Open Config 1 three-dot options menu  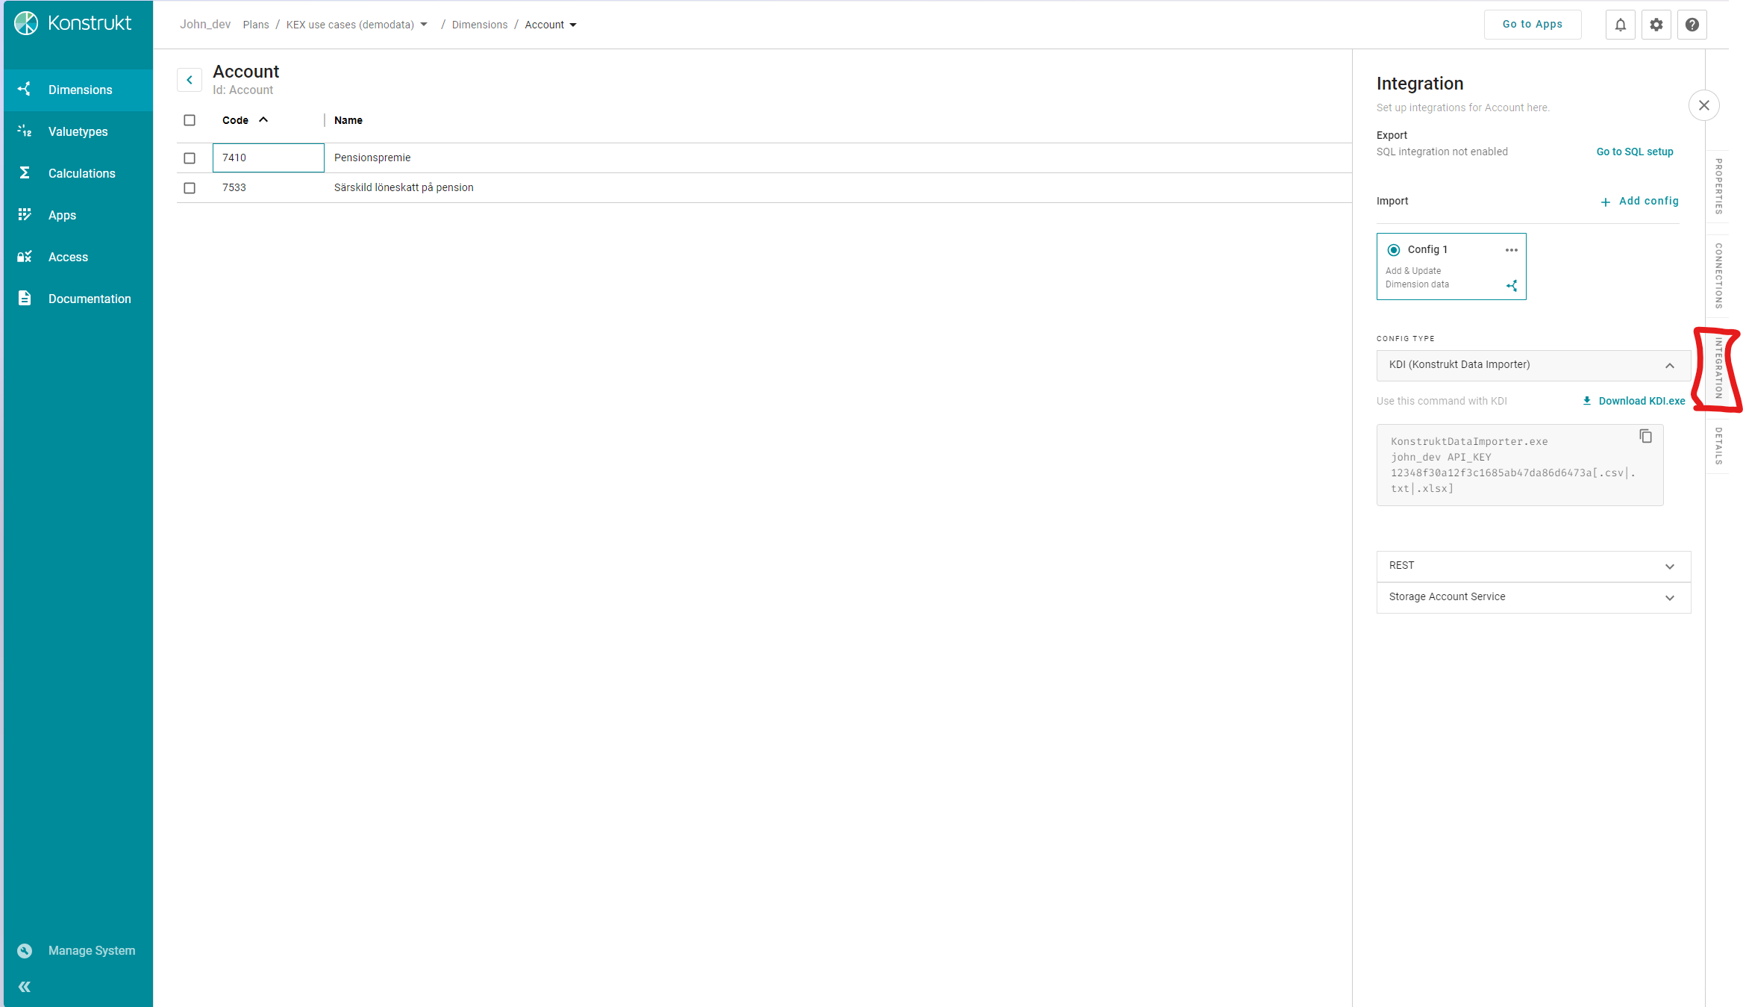1511,250
